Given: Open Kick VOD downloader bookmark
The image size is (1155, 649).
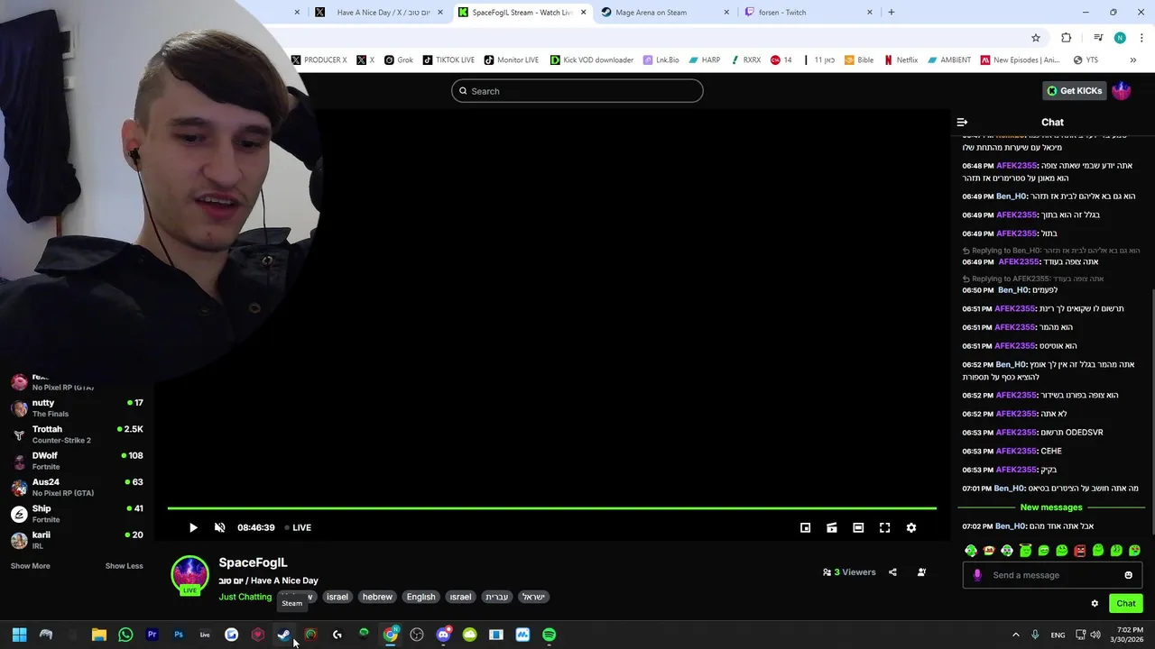Looking at the screenshot, I should [592, 60].
